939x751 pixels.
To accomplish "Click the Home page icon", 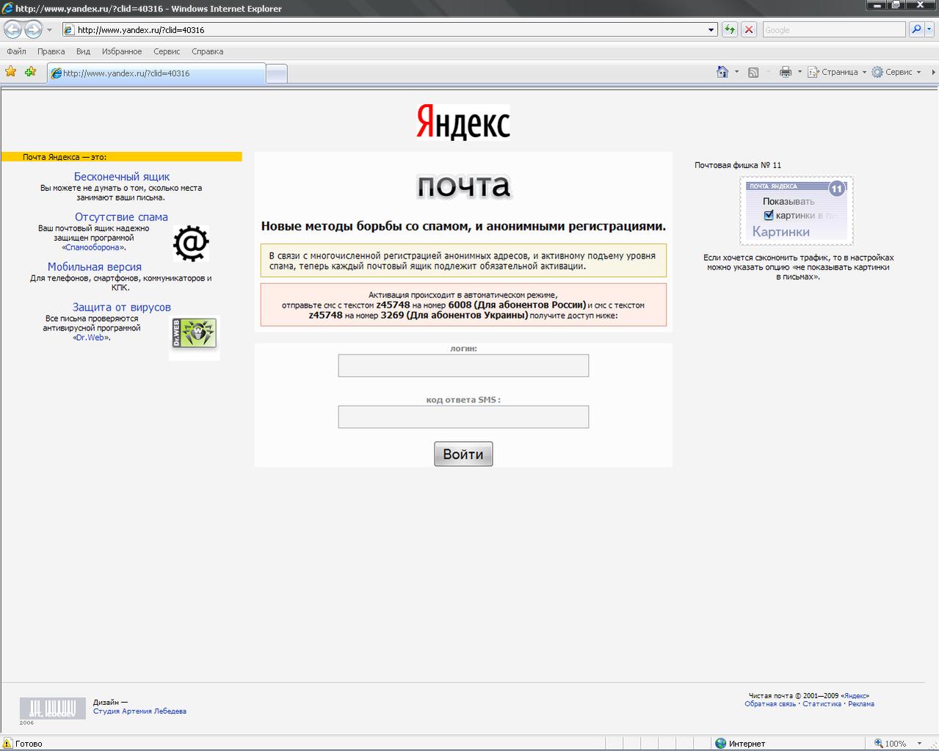I will 722,72.
